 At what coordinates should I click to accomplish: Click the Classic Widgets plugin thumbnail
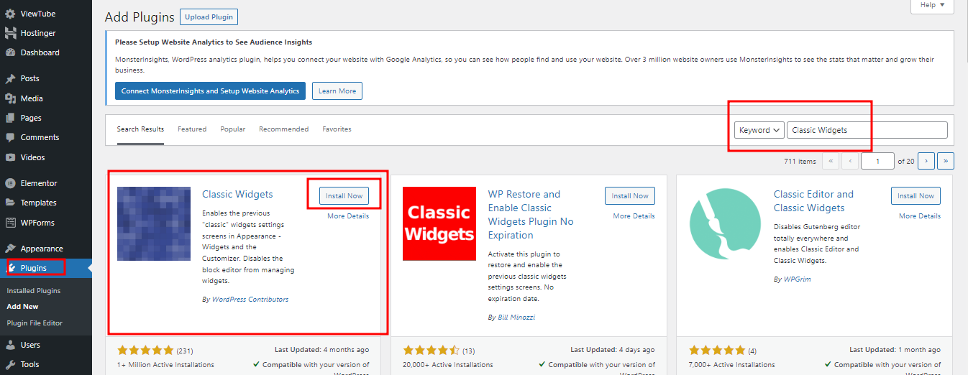(x=154, y=223)
